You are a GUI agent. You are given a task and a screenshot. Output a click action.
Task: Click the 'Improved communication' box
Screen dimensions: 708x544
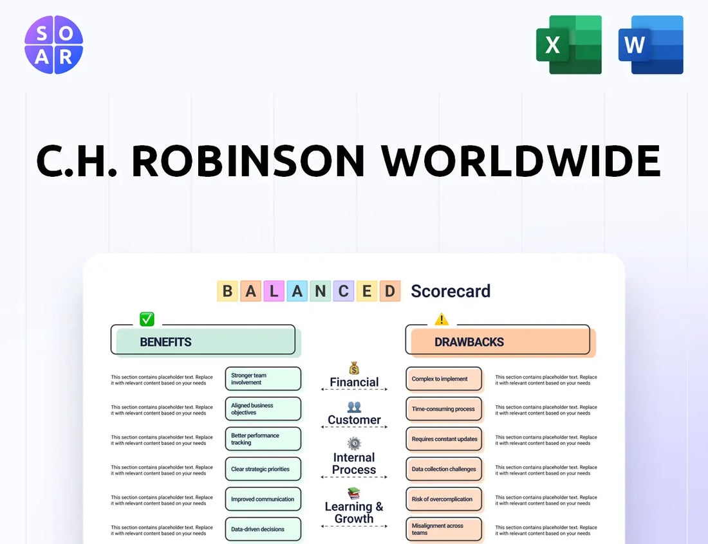coord(263,499)
